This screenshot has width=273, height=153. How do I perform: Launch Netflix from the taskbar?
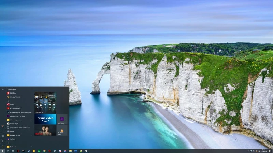point(18,151)
